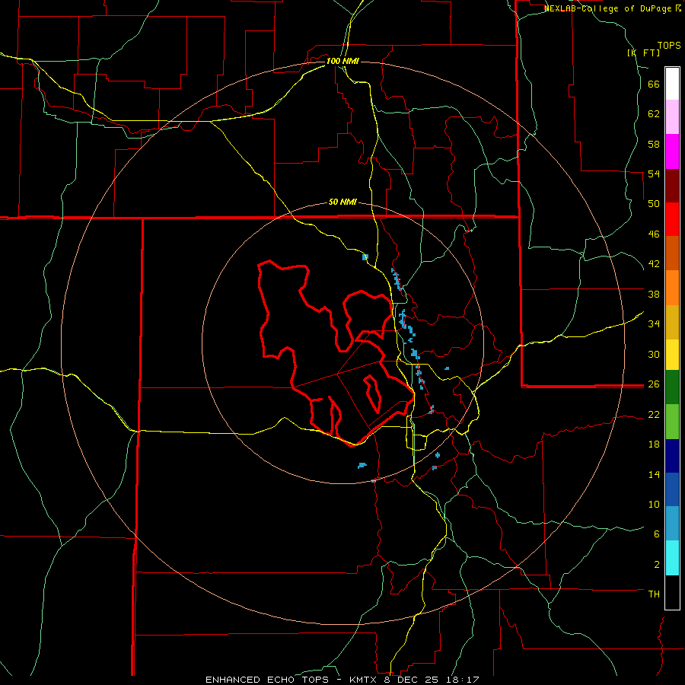Viewport: 685px width, 685px height.
Task: Select the "[K FT]" units label
Action: click(x=643, y=53)
